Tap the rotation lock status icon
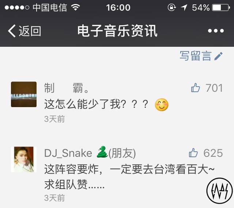Viewport: 234px width, 208px height. (171, 7)
